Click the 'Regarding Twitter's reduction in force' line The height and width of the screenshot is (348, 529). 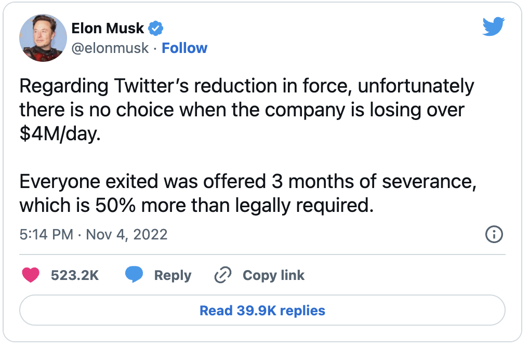pos(246,86)
